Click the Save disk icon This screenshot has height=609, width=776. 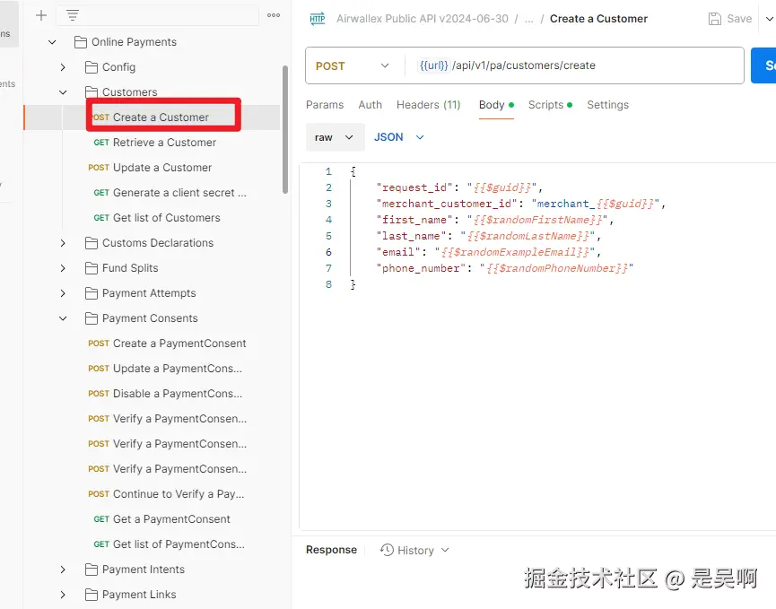coord(715,19)
